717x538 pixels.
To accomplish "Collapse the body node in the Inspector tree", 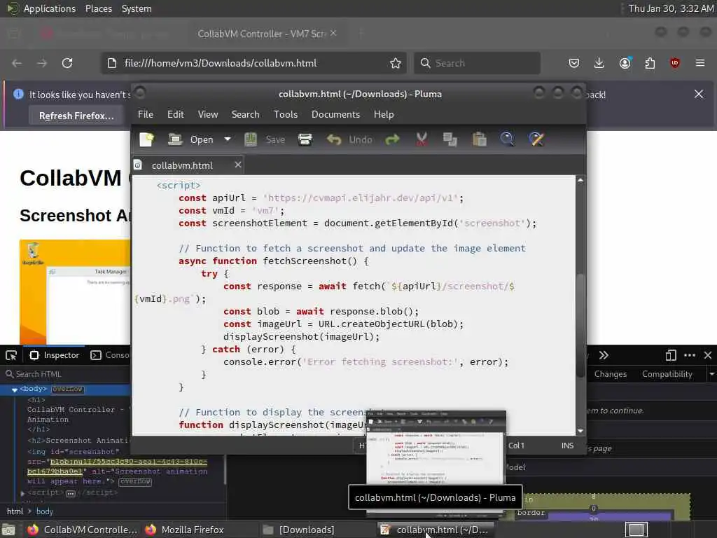I will click(x=15, y=389).
